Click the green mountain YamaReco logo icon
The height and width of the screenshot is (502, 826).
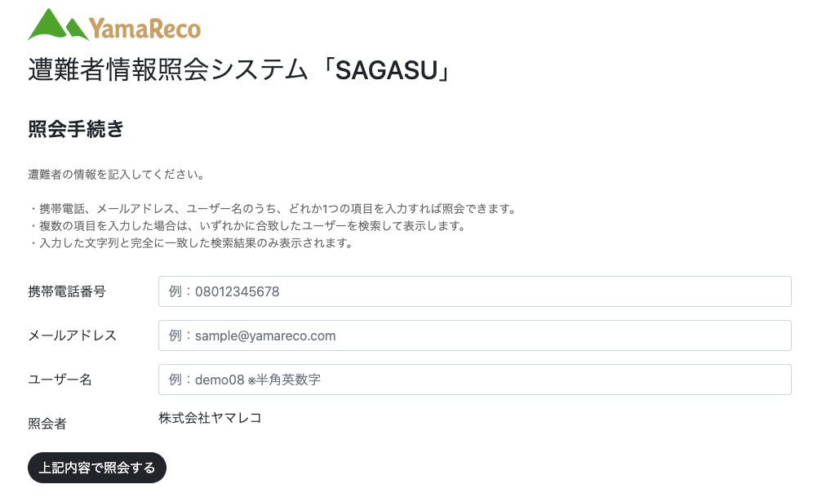(x=57, y=24)
